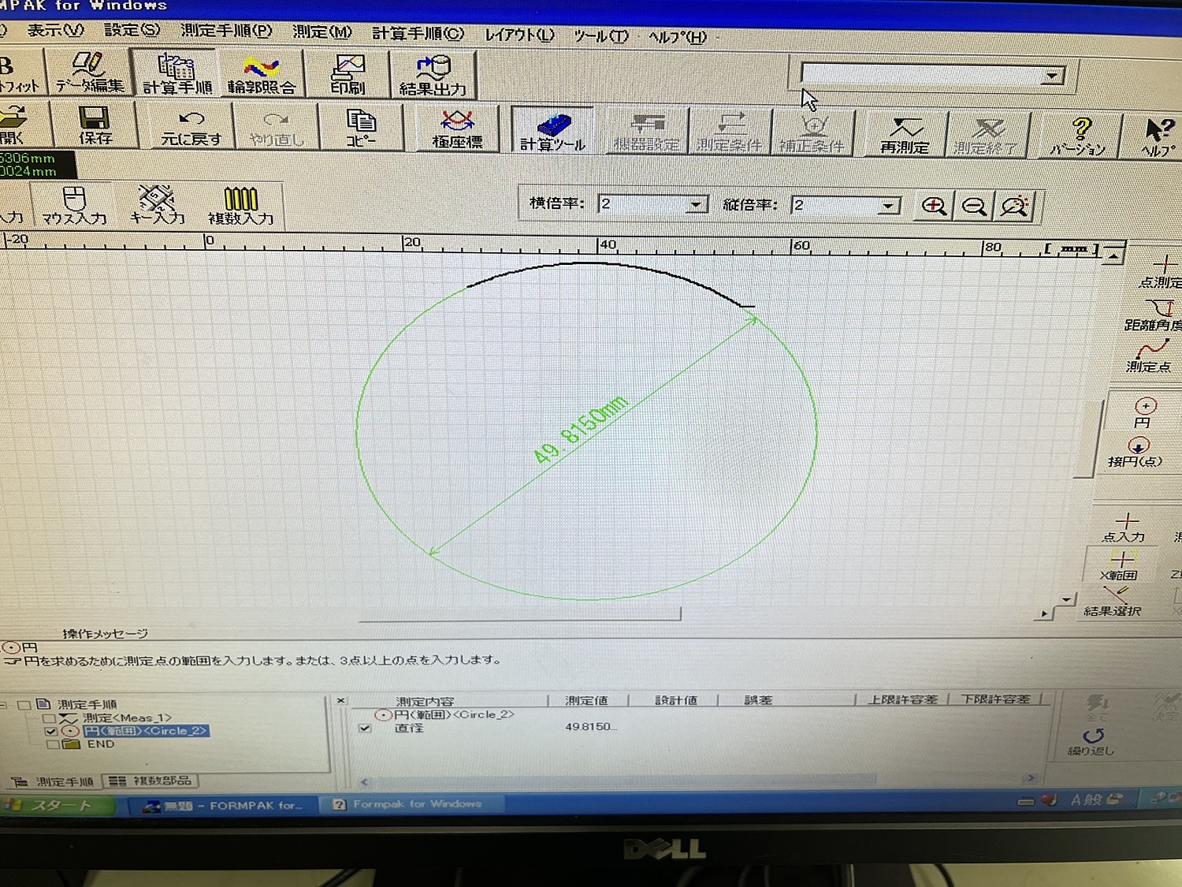
Task: Click the 再測定 remeasure icon
Action: pyautogui.click(x=905, y=134)
